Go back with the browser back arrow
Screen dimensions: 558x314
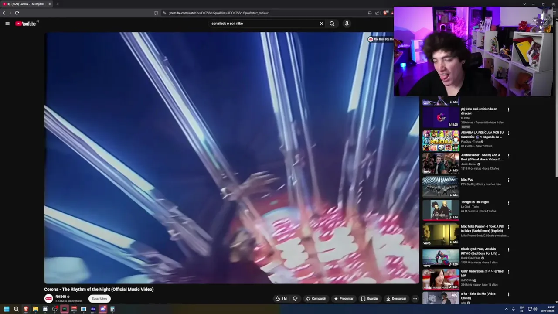(x=4, y=13)
